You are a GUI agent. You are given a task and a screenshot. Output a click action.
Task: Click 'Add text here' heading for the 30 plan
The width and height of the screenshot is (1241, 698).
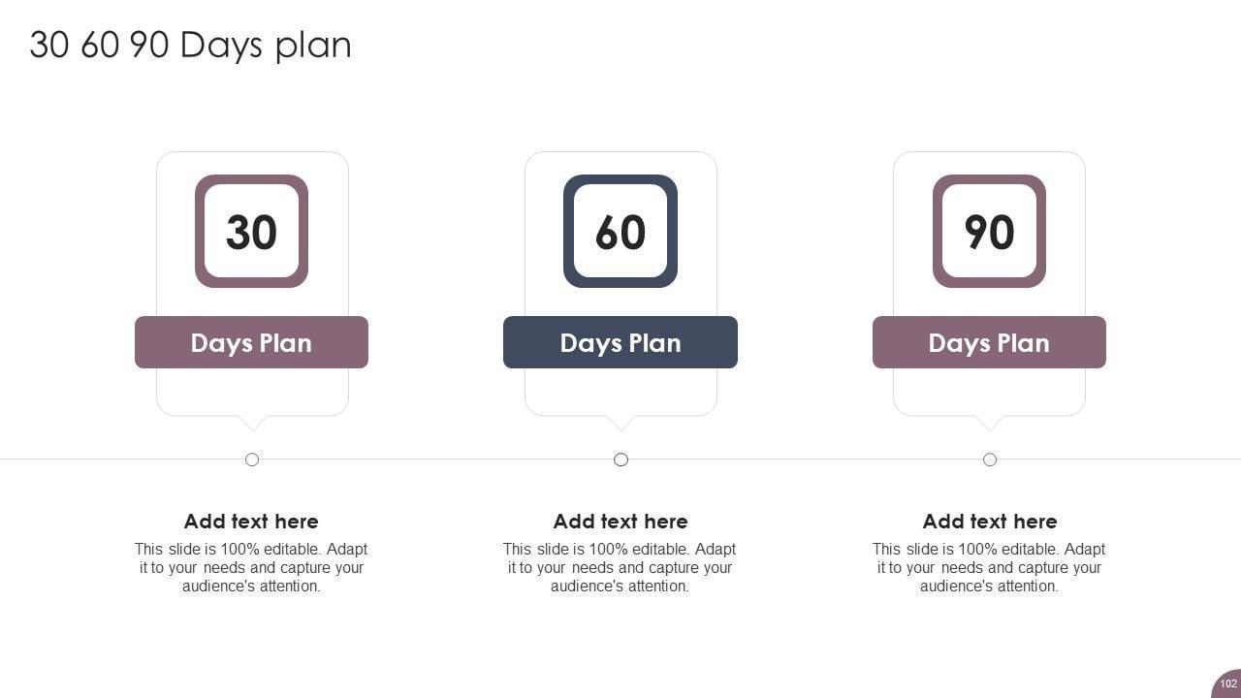click(x=251, y=522)
